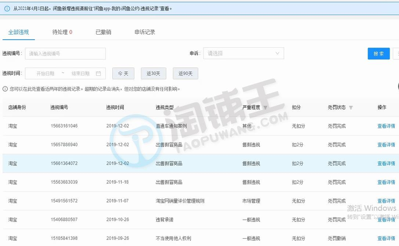Open the 申诉记录 tab

(145, 32)
